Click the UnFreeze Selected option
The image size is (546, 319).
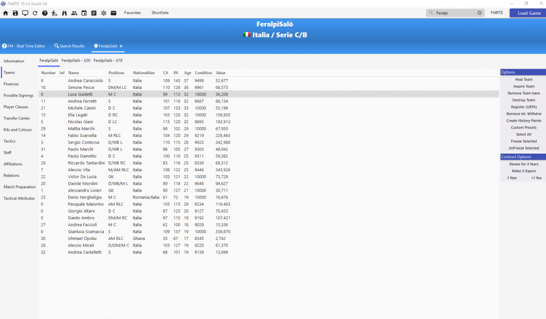pos(524,148)
